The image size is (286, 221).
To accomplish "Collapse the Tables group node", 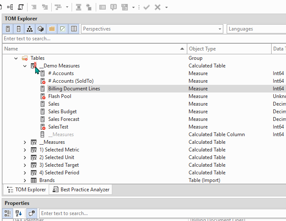I will point(16,59).
